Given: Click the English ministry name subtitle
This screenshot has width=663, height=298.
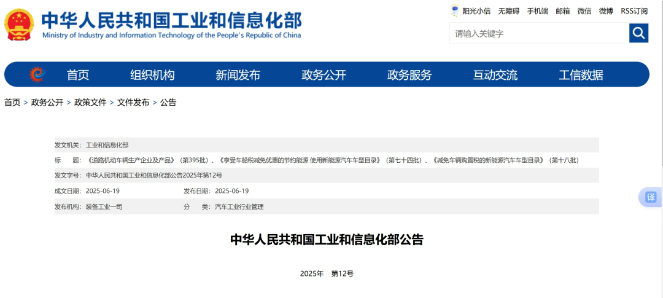Looking at the screenshot, I should click(172, 35).
